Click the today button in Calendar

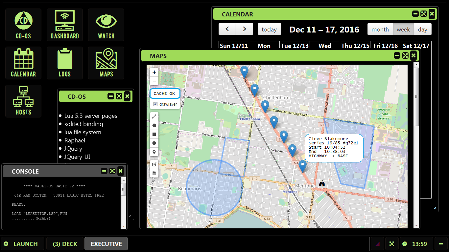click(269, 30)
